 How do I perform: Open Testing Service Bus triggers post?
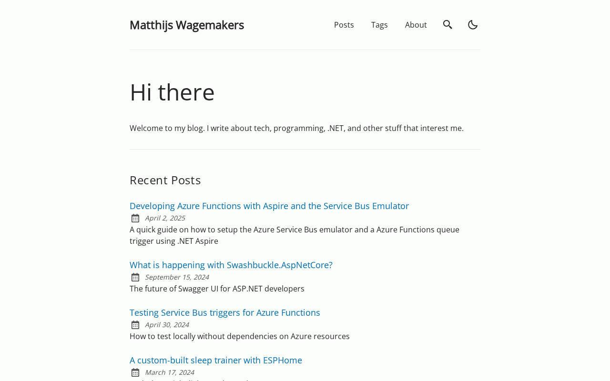225,312
